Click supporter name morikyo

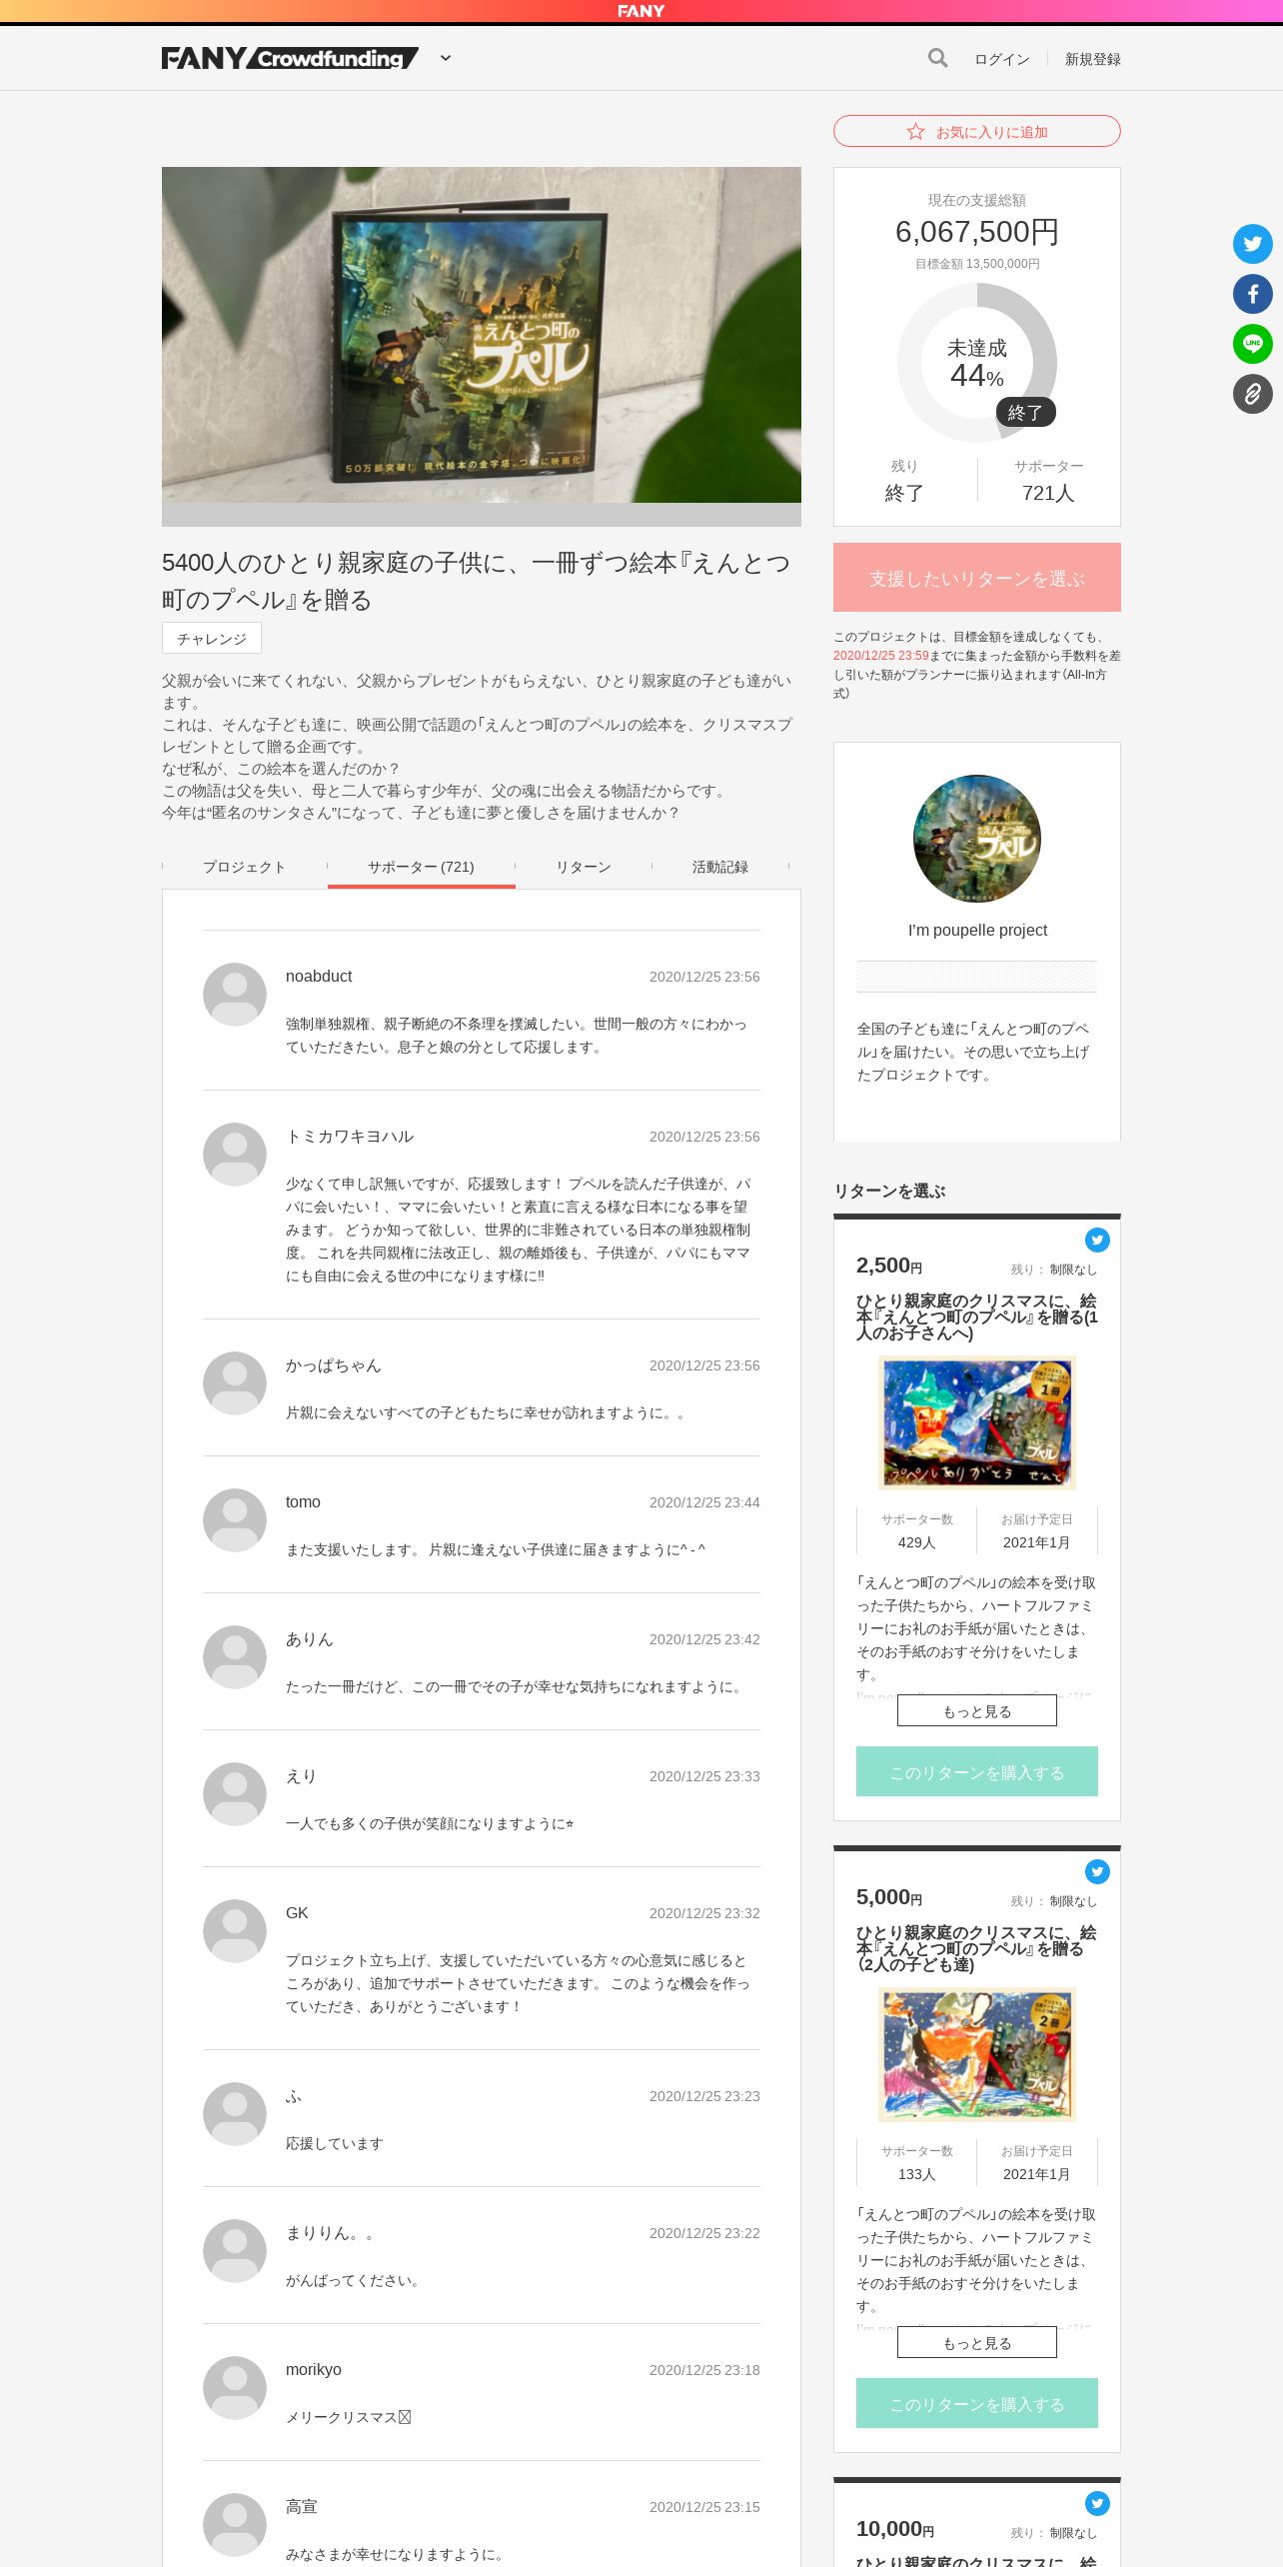314,2370
